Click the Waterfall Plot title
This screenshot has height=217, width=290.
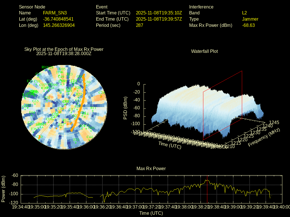click(x=204, y=51)
